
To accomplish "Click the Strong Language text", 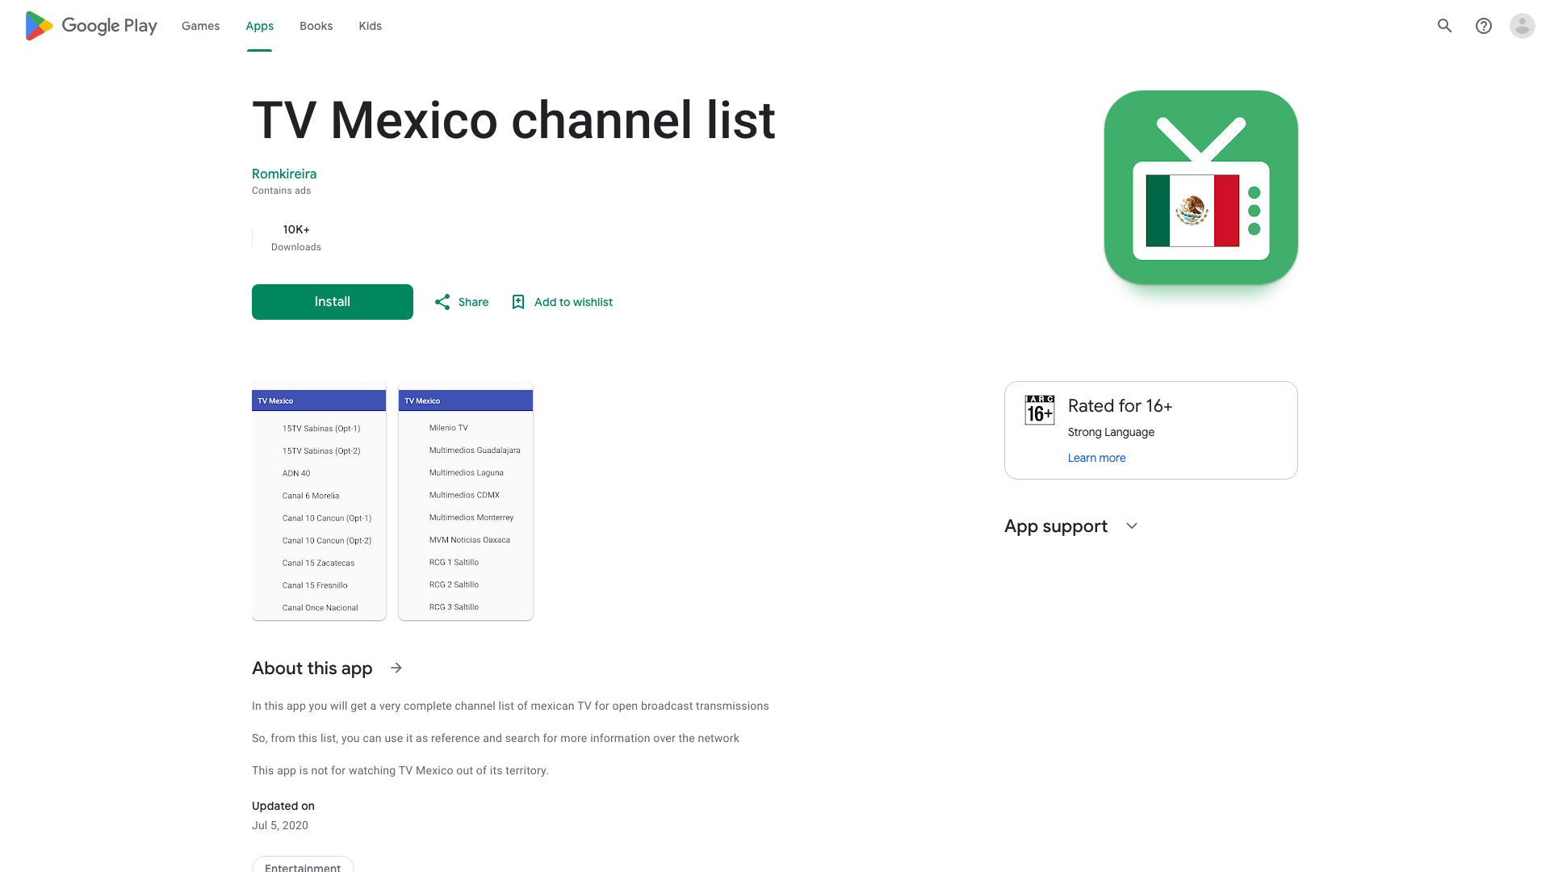I will click(x=1111, y=432).
